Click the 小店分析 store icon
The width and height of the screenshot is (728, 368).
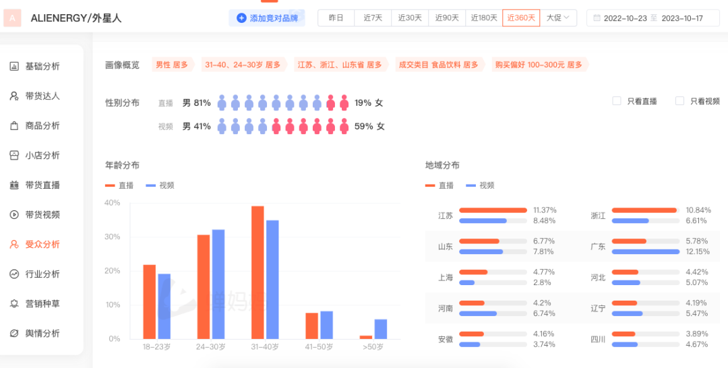[x=13, y=155]
